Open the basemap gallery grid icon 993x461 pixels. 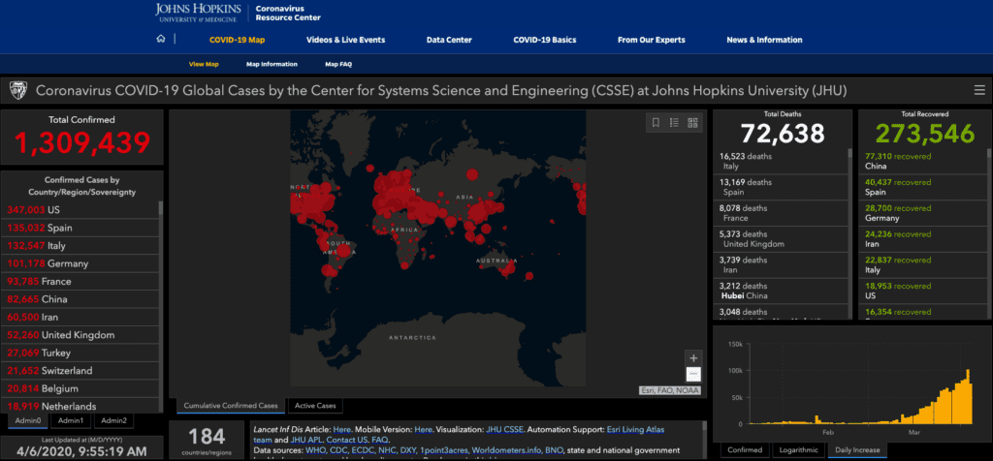pos(692,123)
